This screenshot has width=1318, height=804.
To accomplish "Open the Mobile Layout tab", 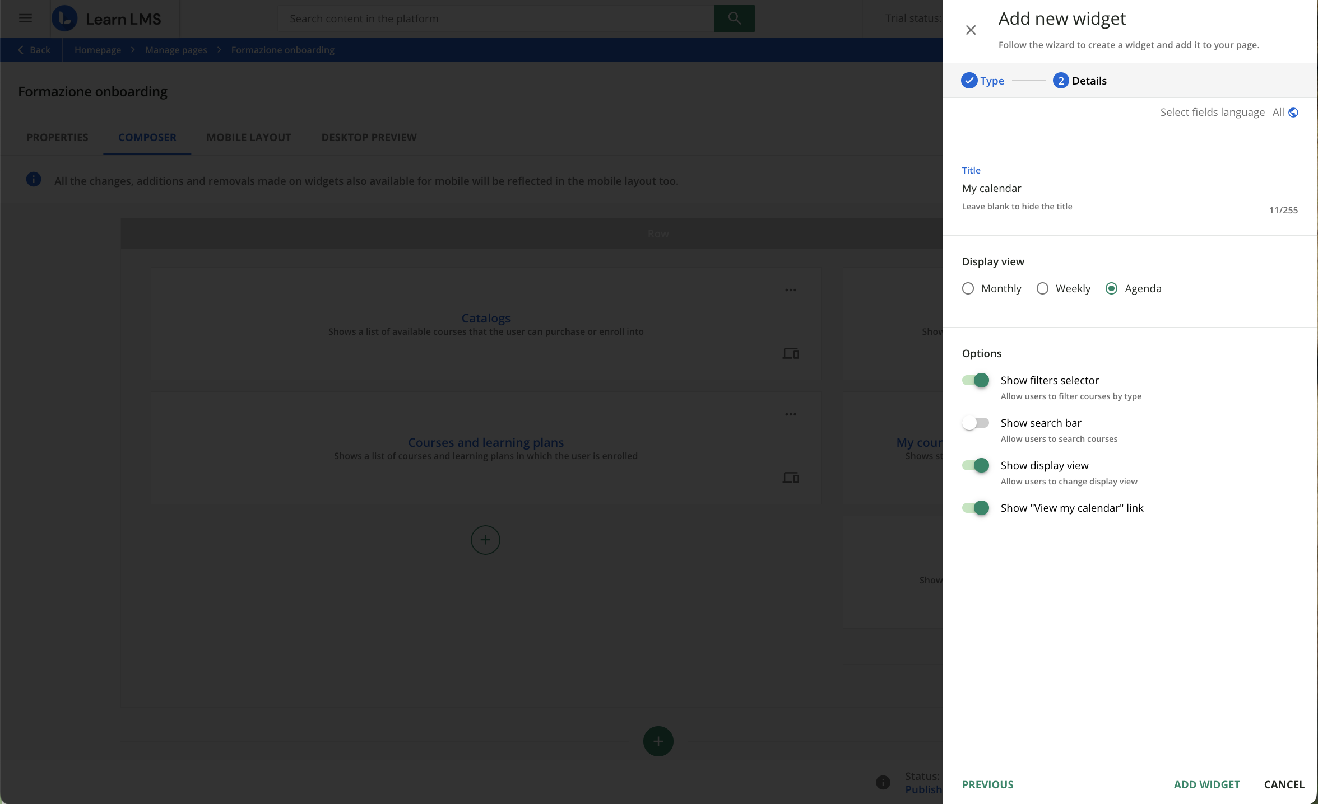I will point(249,137).
